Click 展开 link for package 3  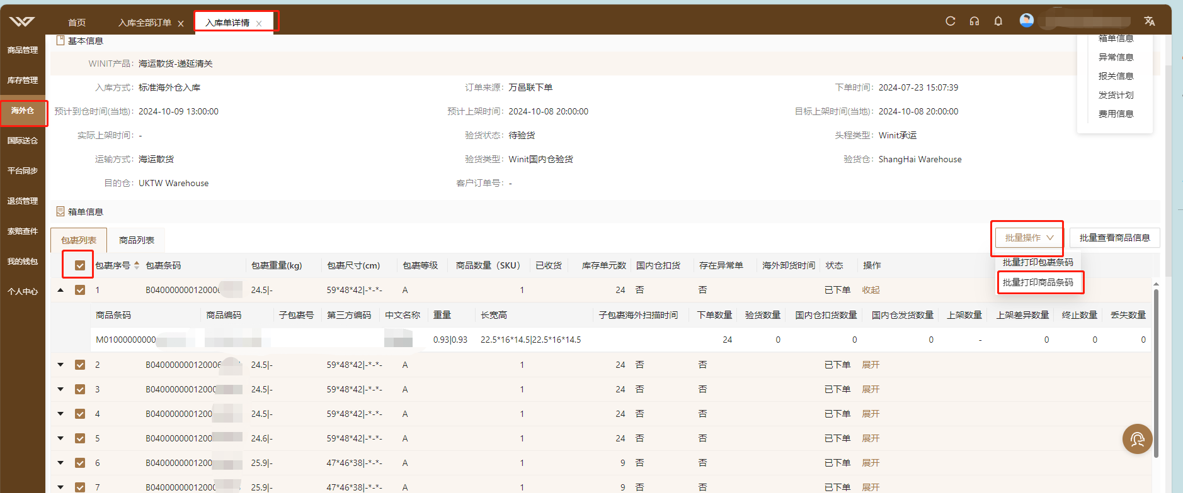(x=871, y=389)
